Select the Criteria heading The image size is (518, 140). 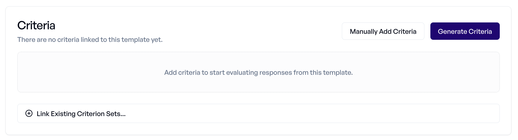(x=36, y=25)
